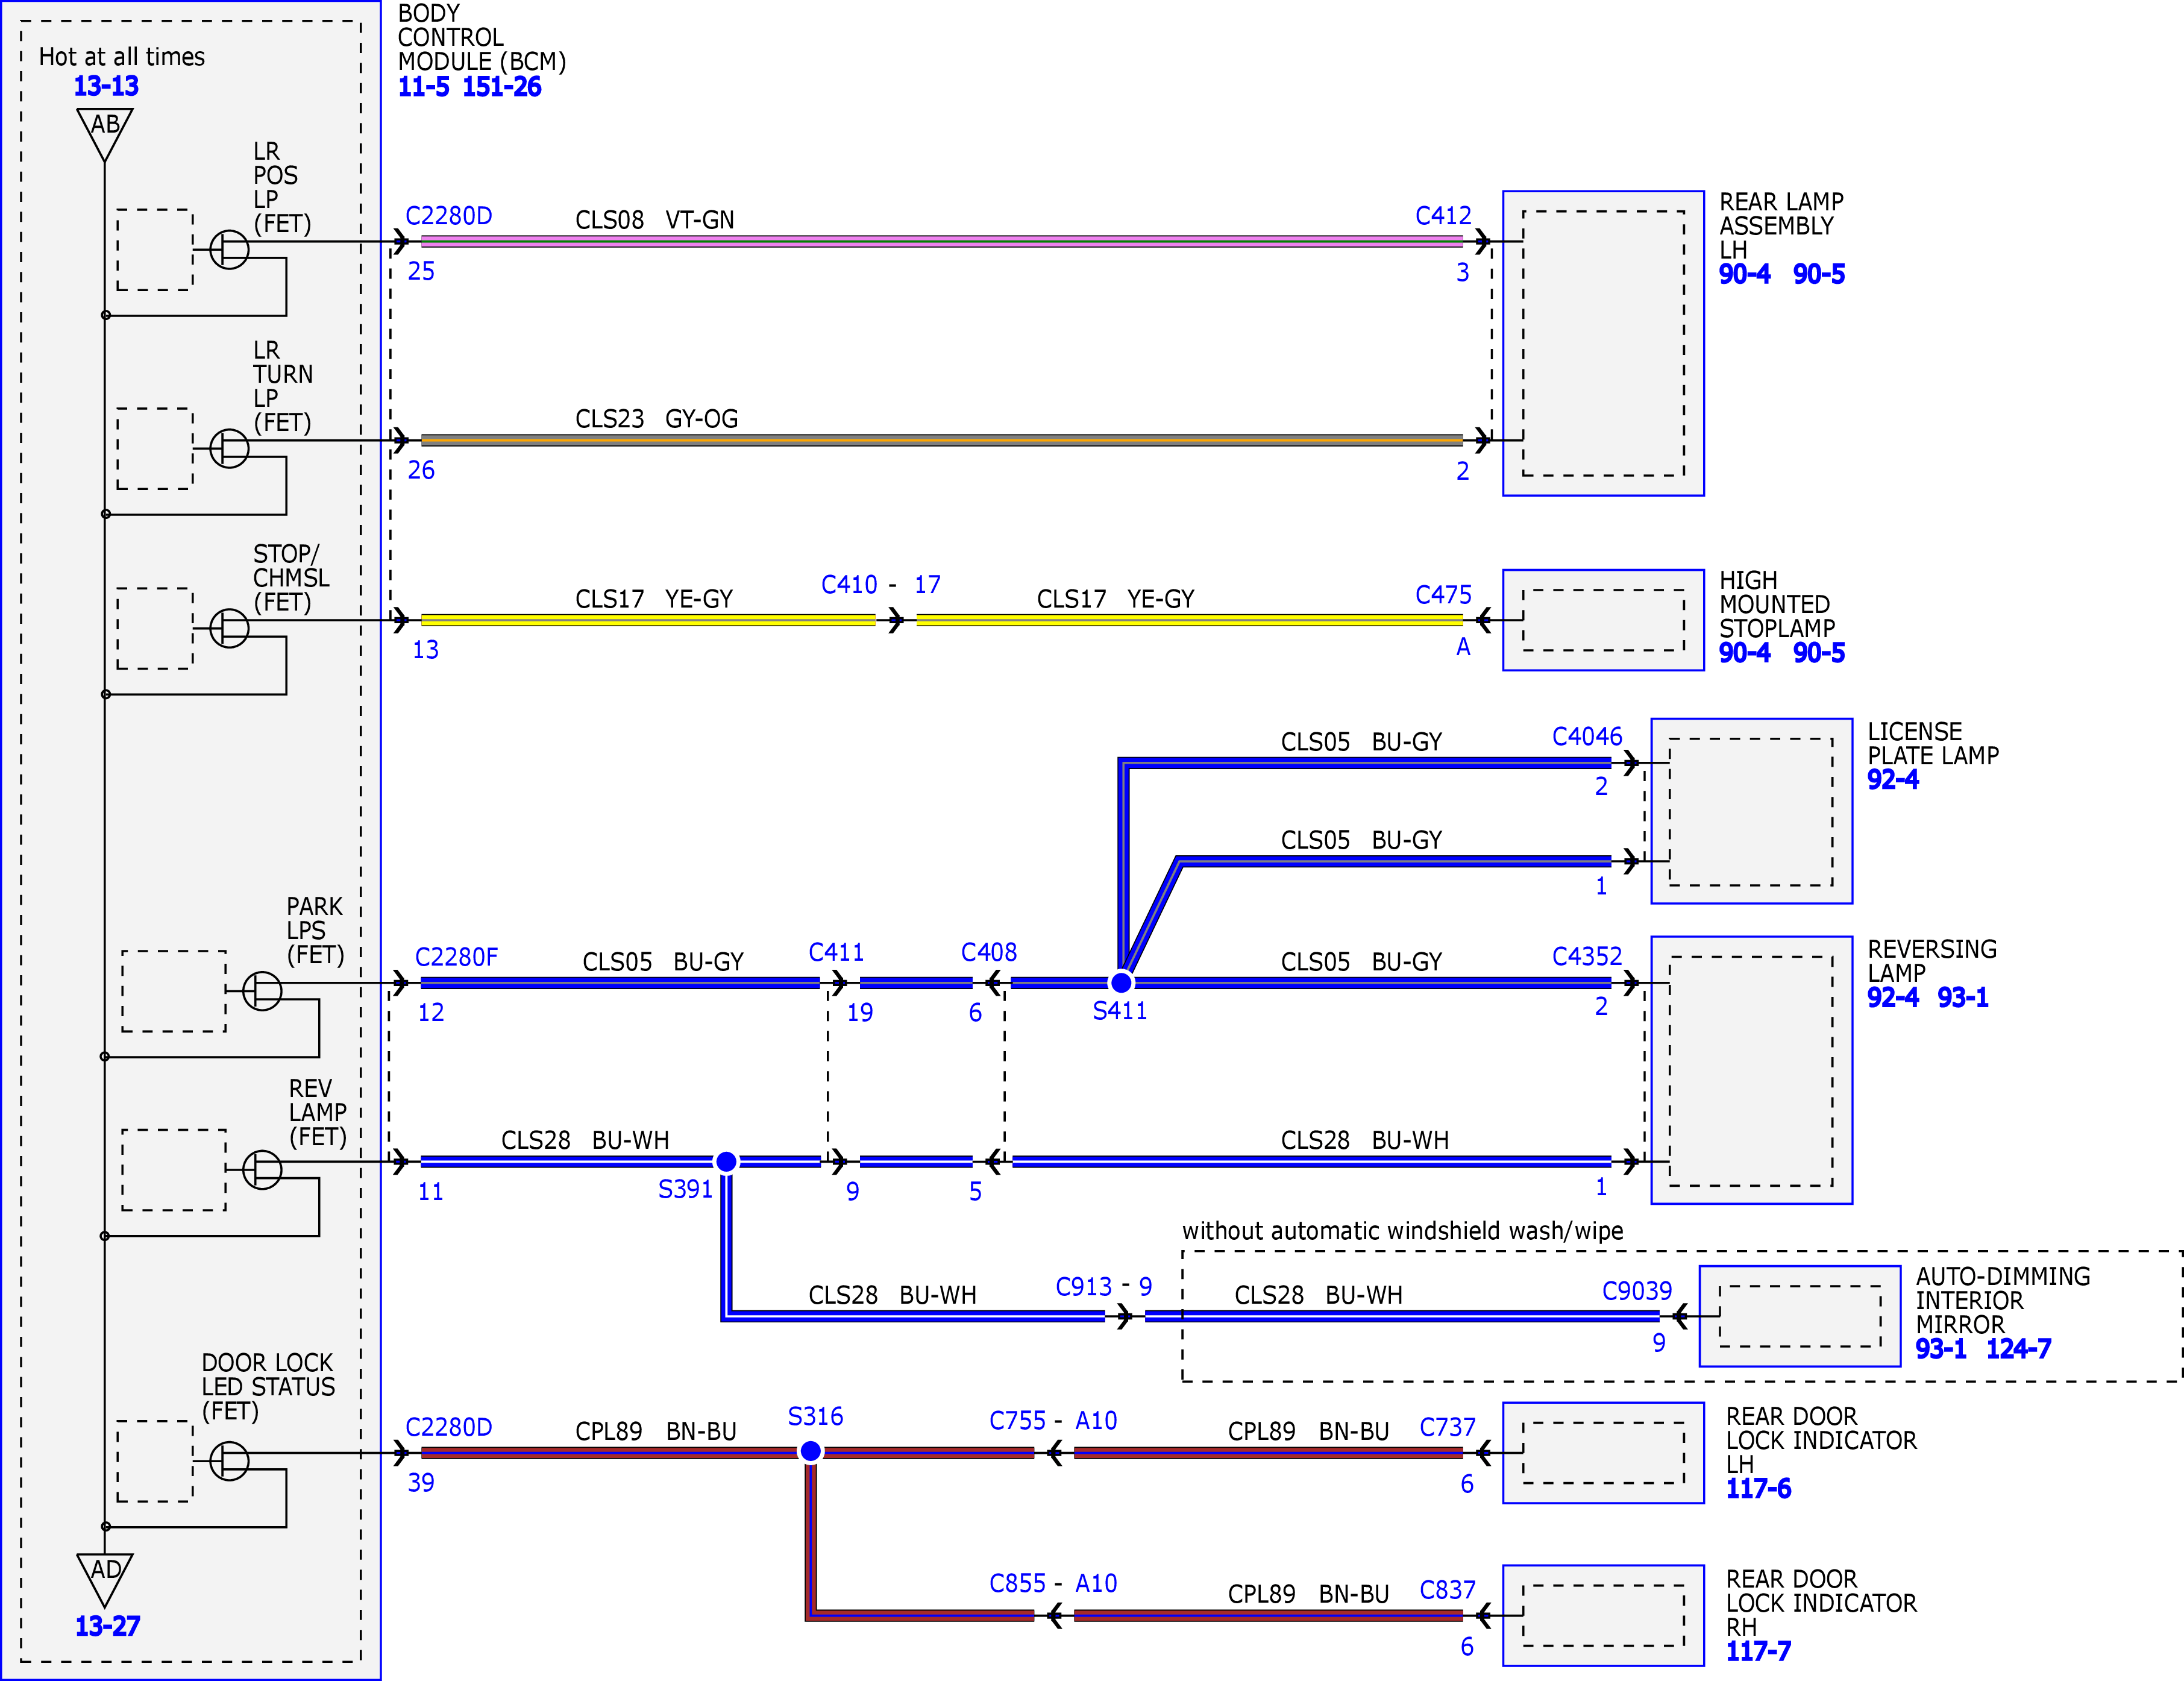Click connector label C2280D at pin 25
Image resolution: width=2184 pixels, height=1681 pixels.
(x=448, y=216)
